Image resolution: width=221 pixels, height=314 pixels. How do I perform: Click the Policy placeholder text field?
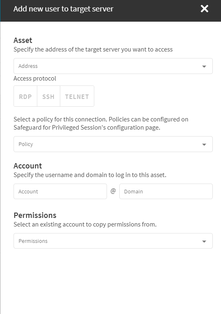click(x=113, y=144)
